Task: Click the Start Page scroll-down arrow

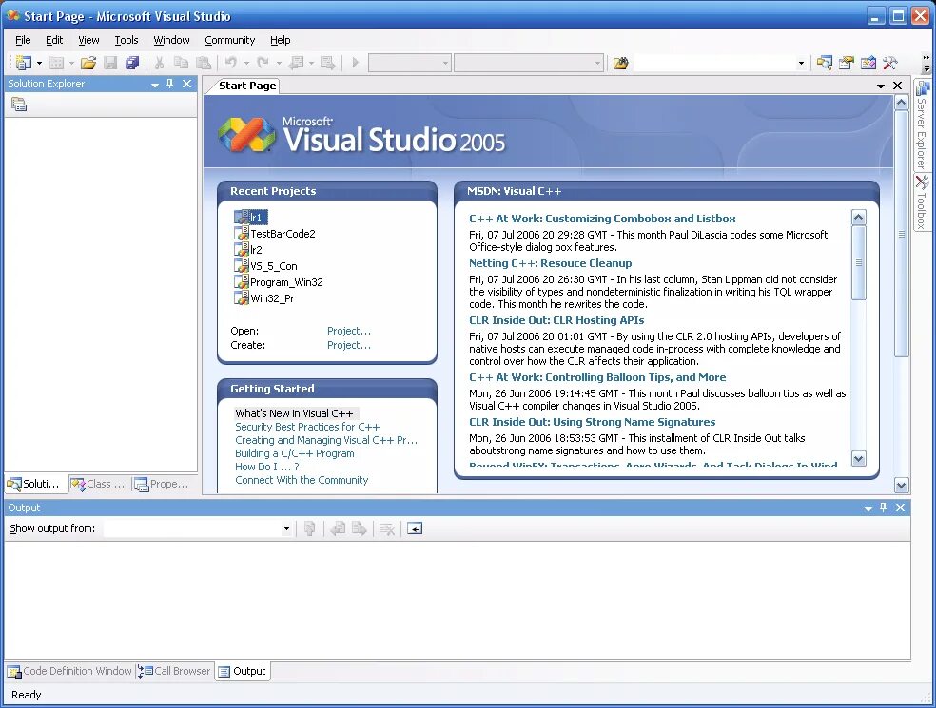Action: (x=902, y=485)
